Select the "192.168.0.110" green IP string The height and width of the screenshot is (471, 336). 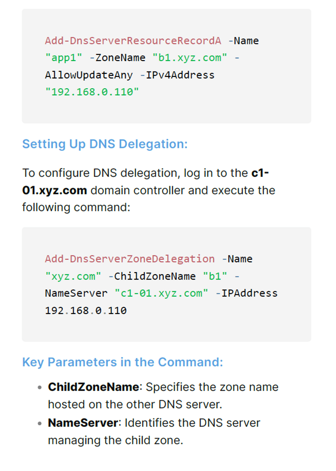[92, 92]
